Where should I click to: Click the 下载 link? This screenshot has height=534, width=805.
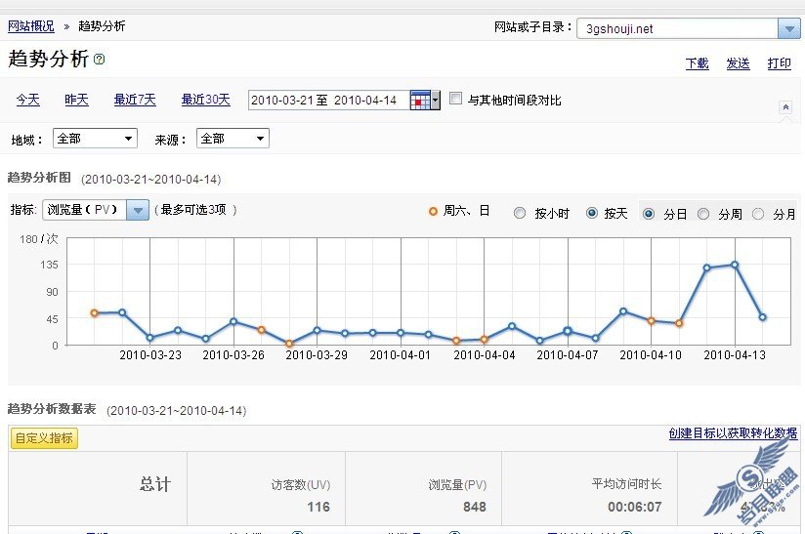click(x=697, y=63)
